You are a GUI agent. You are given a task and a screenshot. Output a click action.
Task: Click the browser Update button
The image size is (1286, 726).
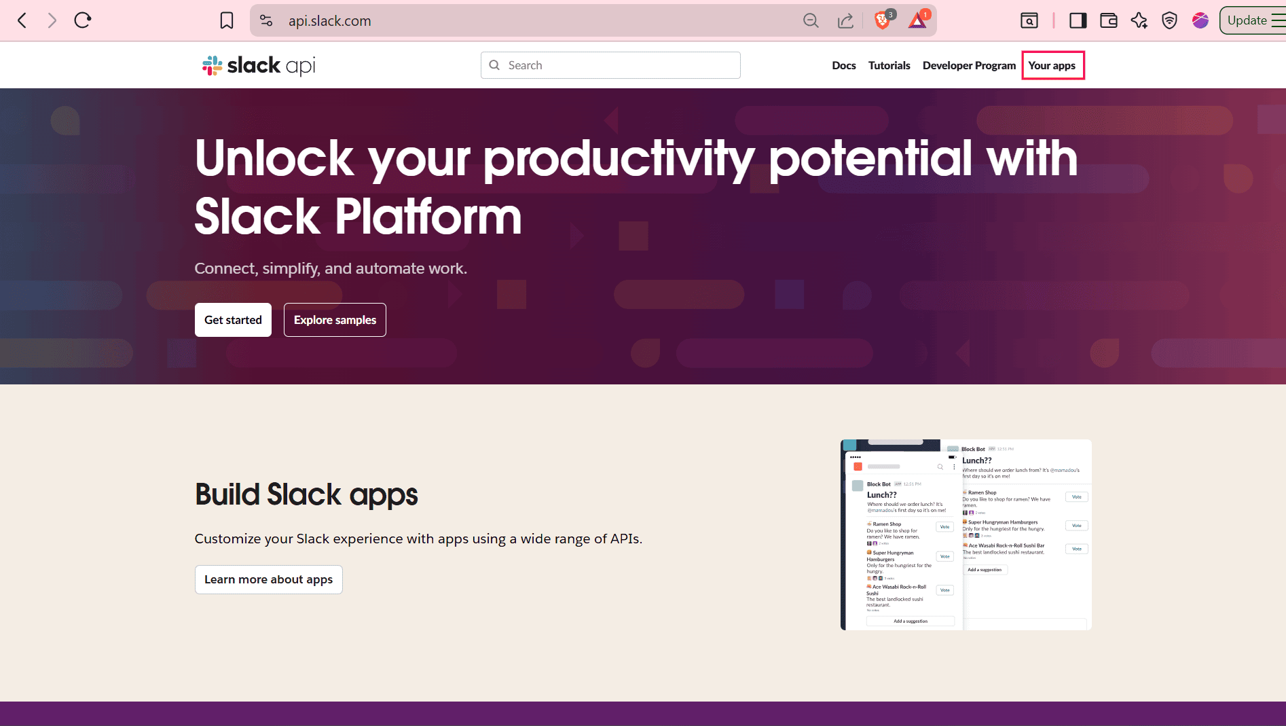tap(1252, 20)
